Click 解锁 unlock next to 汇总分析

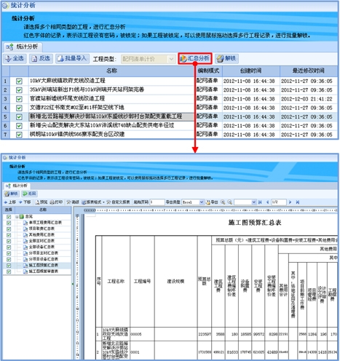coord(226,58)
